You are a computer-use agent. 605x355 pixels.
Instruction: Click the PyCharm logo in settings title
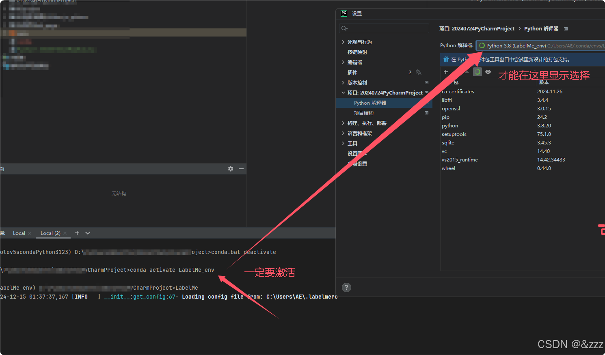tap(344, 13)
